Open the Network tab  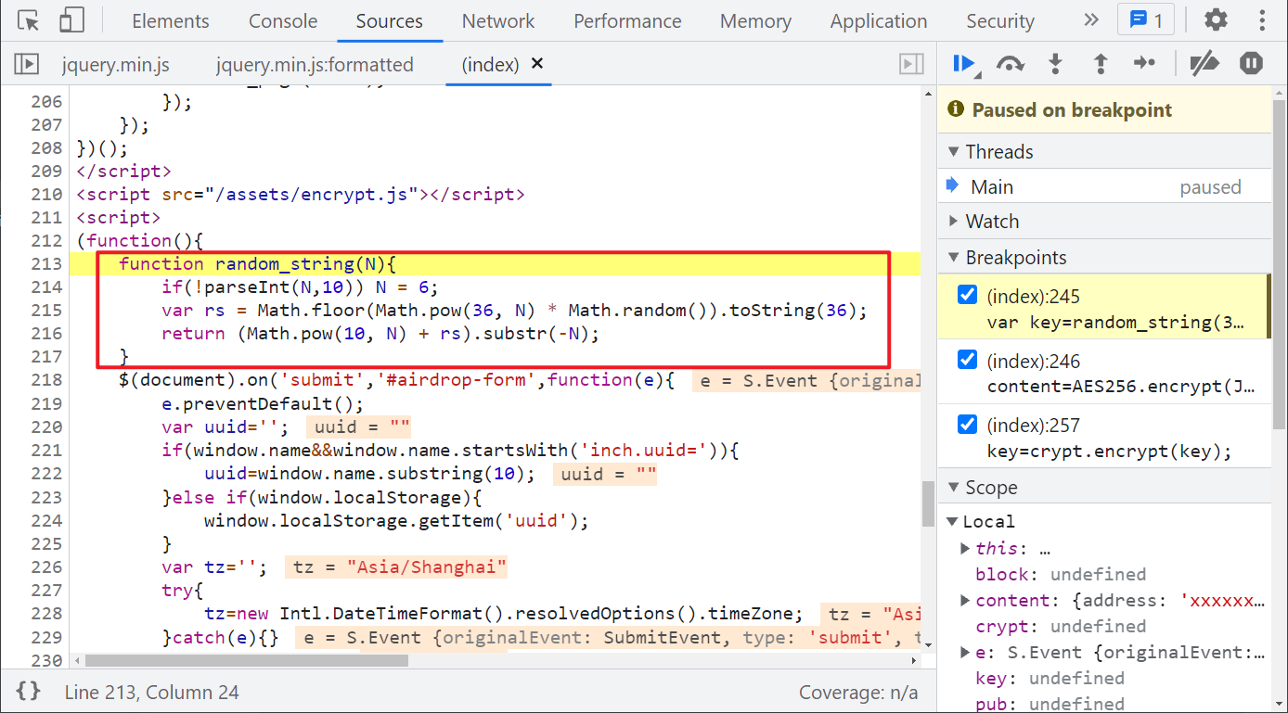[498, 21]
